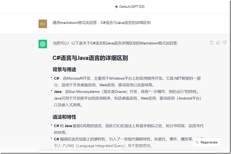Image resolution: width=231 pixels, height=154 pixels.
Task: Click the Regenerate button
Action: click(x=207, y=142)
